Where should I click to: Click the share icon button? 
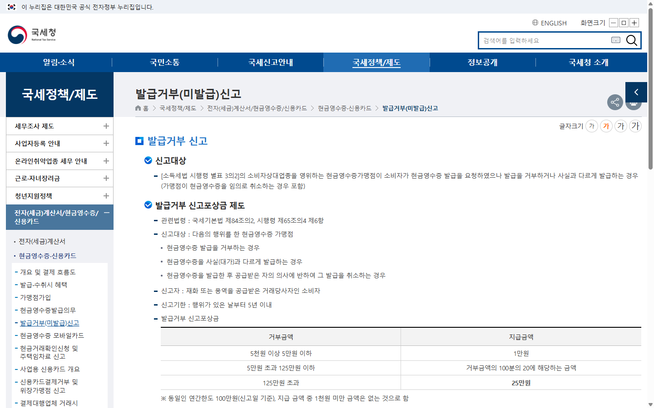click(x=615, y=102)
